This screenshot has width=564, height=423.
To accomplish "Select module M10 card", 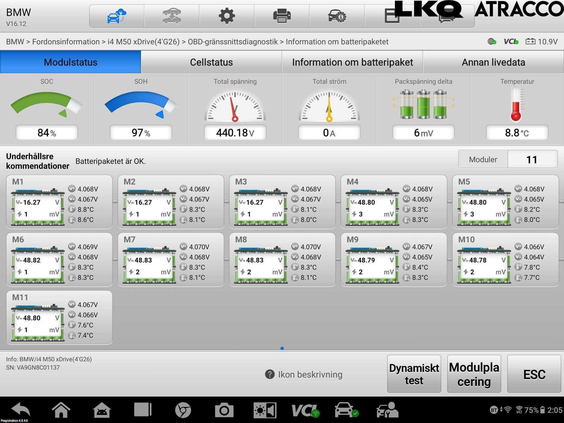I will pyautogui.click(x=505, y=259).
